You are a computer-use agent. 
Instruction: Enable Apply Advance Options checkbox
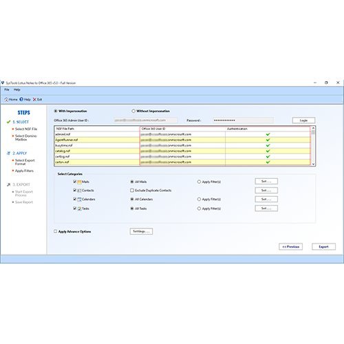[56, 231]
